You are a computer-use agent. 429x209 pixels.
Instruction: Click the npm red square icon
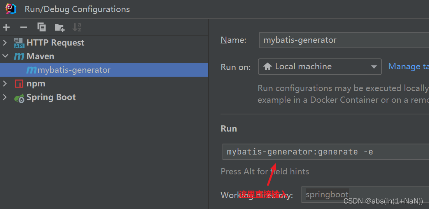(19, 84)
